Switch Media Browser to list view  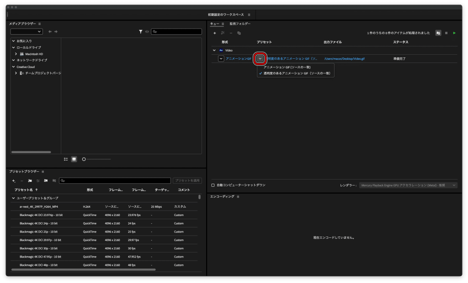coord(66,159)
